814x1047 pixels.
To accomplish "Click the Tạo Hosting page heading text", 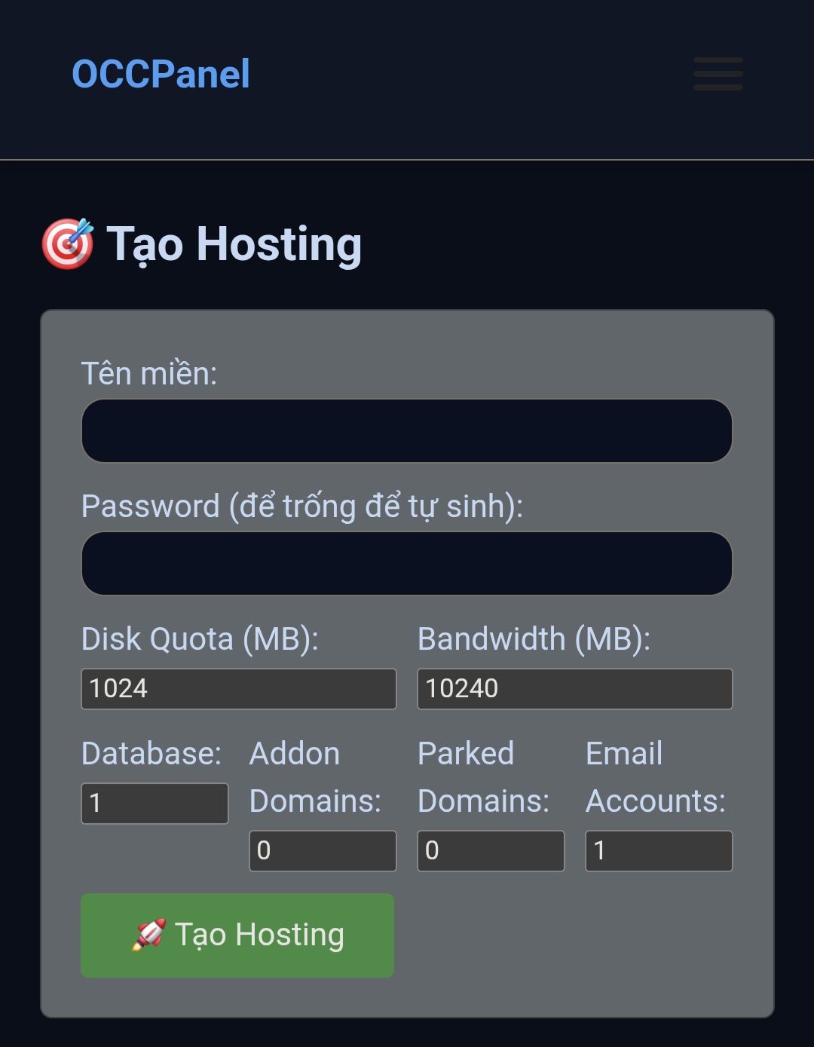I will 234,244.
